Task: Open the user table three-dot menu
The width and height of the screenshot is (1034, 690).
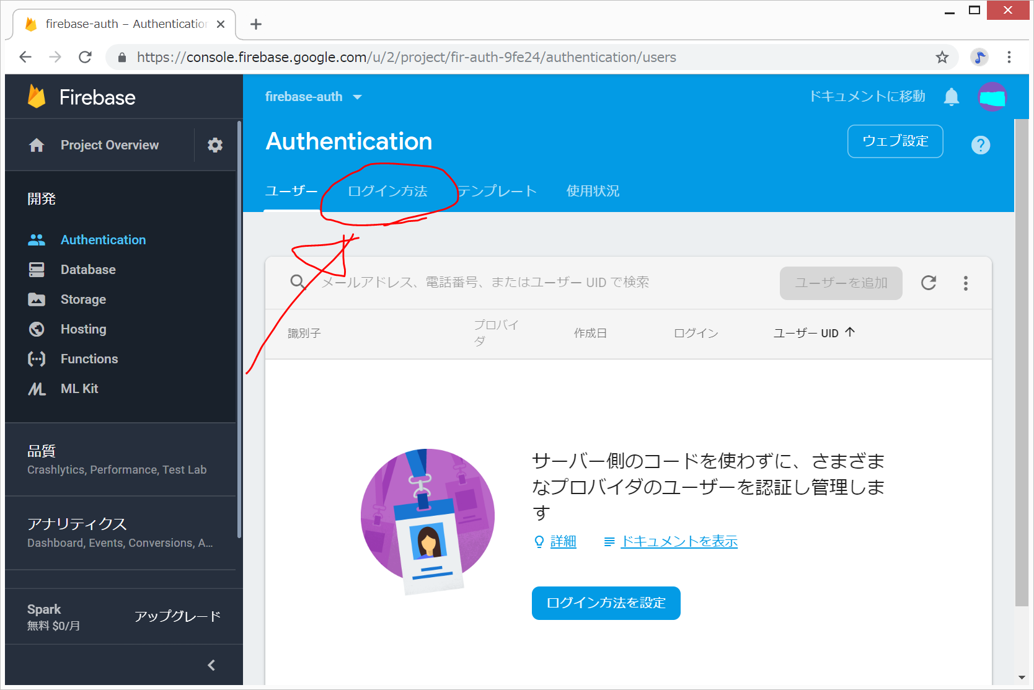Action: (x=965, y=283)
